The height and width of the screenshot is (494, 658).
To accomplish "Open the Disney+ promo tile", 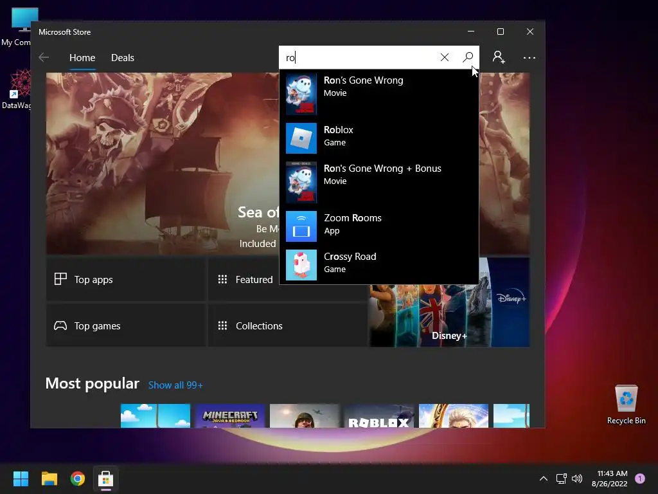I will [449, 316].
